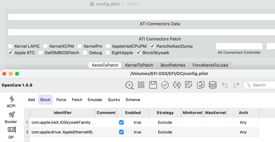The image size is (275, 142).
Task: Switch to the Scheme tab
Action: point(133,100)
